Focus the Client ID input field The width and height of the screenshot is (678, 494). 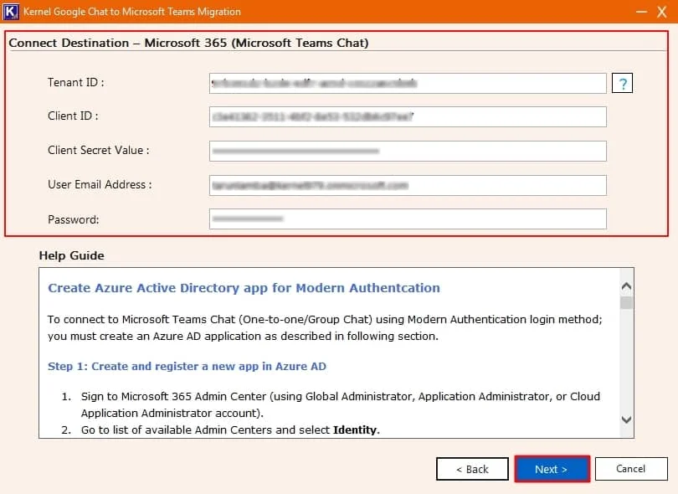coord(408,116)
